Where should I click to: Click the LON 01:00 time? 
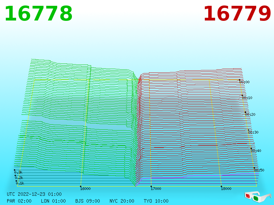coord(53,201)
